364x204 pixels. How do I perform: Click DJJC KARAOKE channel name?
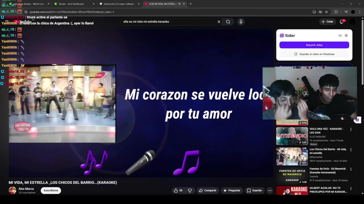(x=318, y=137)
